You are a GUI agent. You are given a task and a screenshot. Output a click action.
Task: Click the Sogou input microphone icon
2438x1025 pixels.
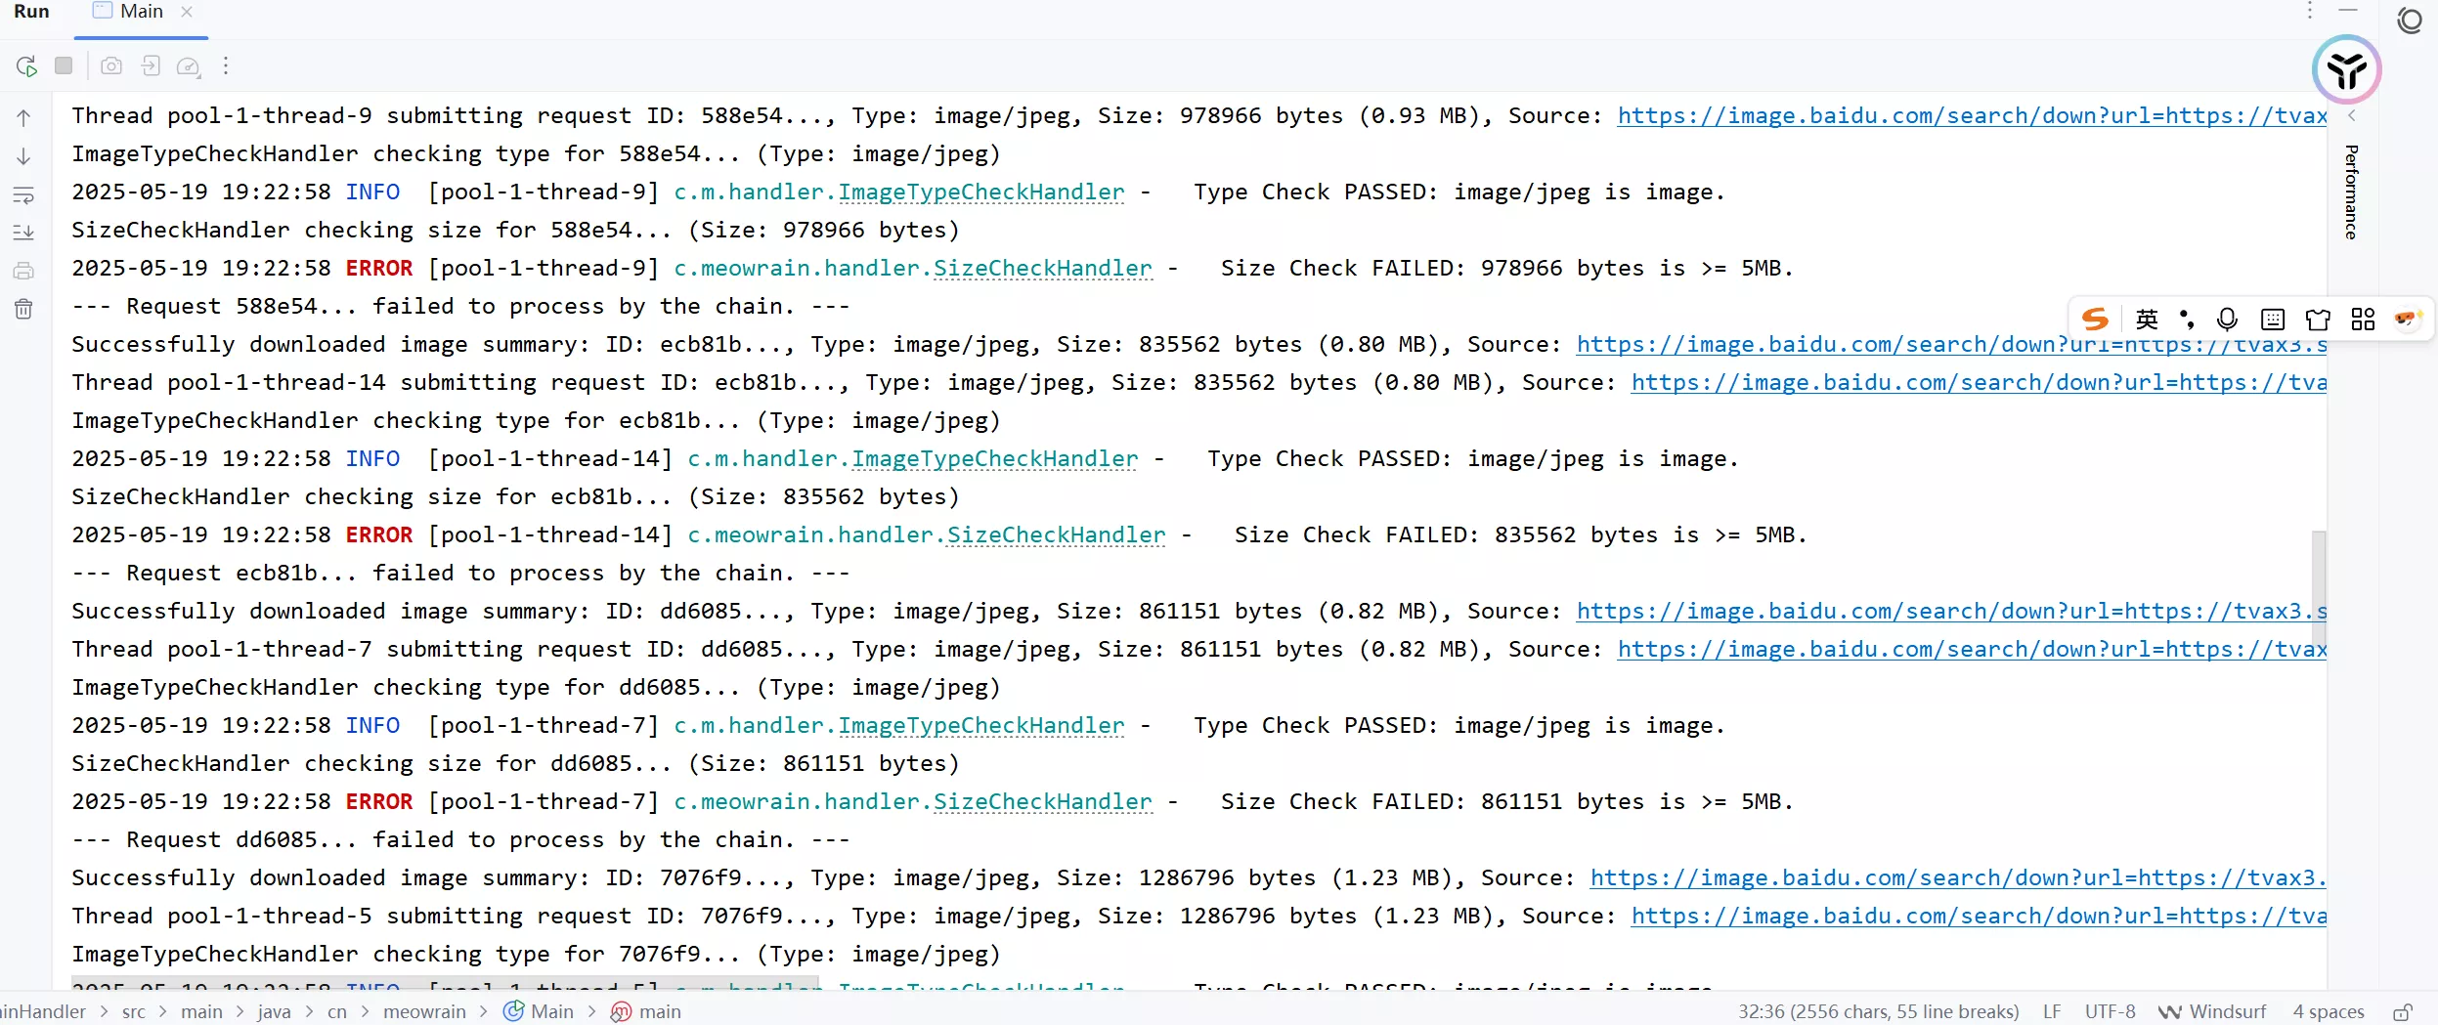click(2227, 320)
